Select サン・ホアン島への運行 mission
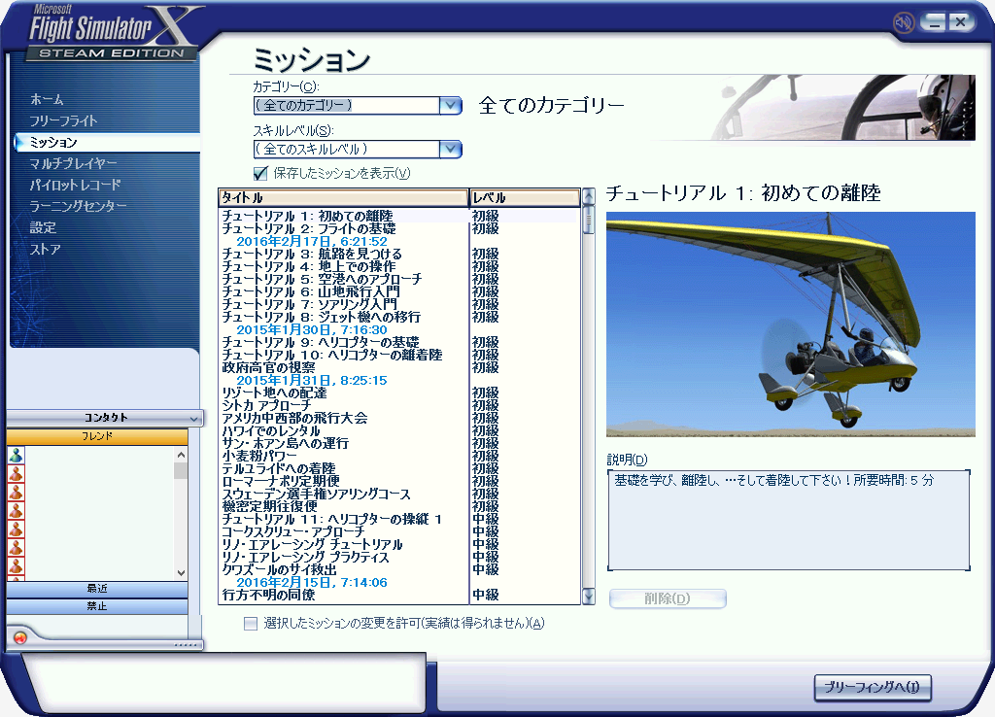995x717 pixels. click(285, 443)
